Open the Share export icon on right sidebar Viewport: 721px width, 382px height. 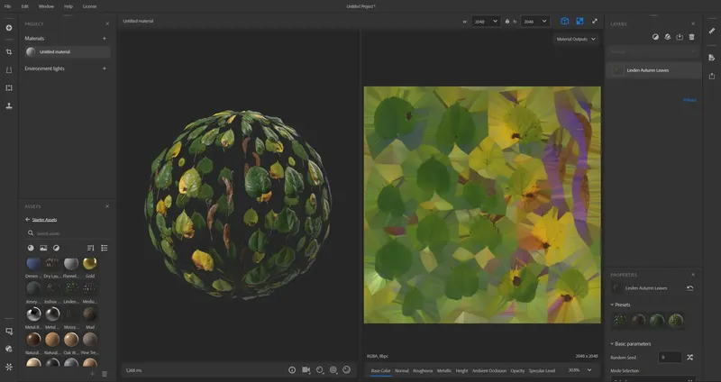coord(712,76)
